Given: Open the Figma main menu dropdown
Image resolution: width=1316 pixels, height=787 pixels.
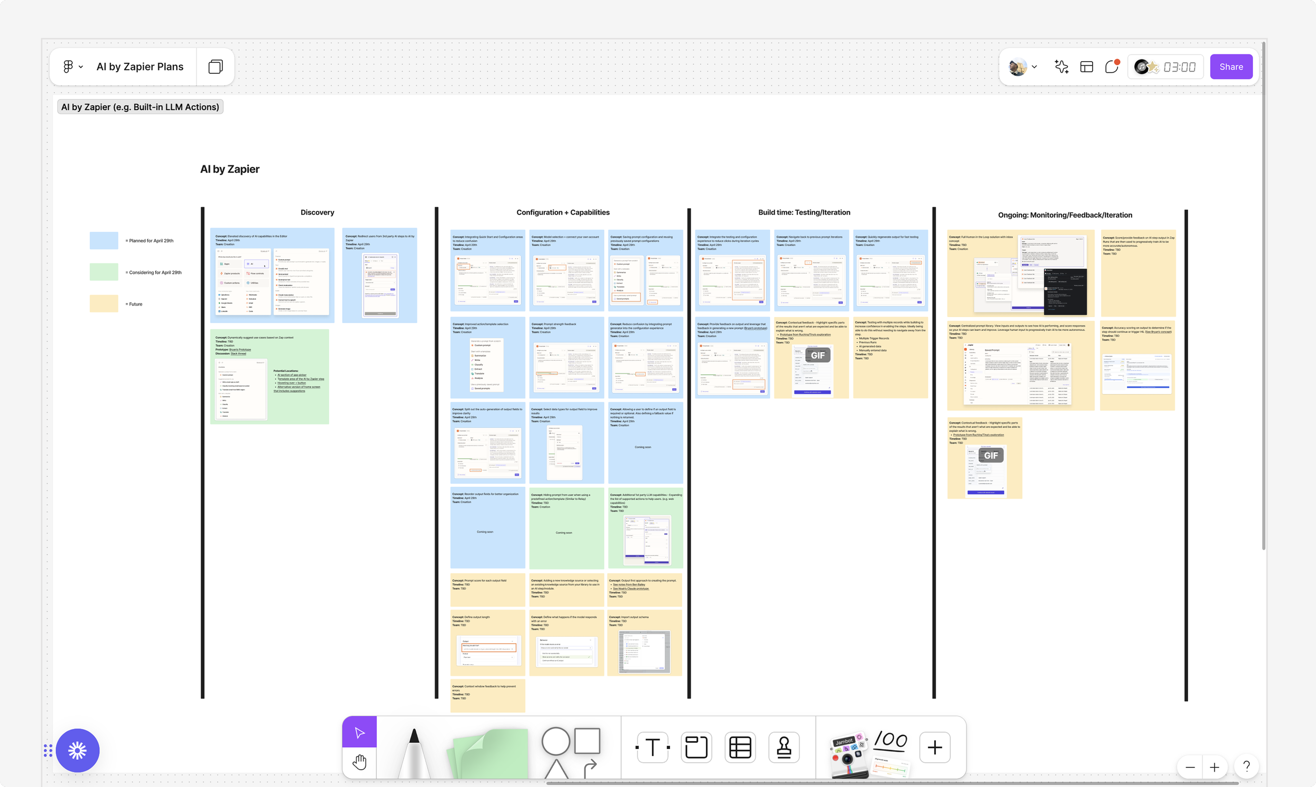Looking at the screenshot, I should tap(73, 67).
